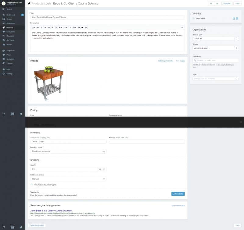The height and width of the screenshot is (230, 244).
Task: Insert a numbered list in description
Action: coord(49,27)
